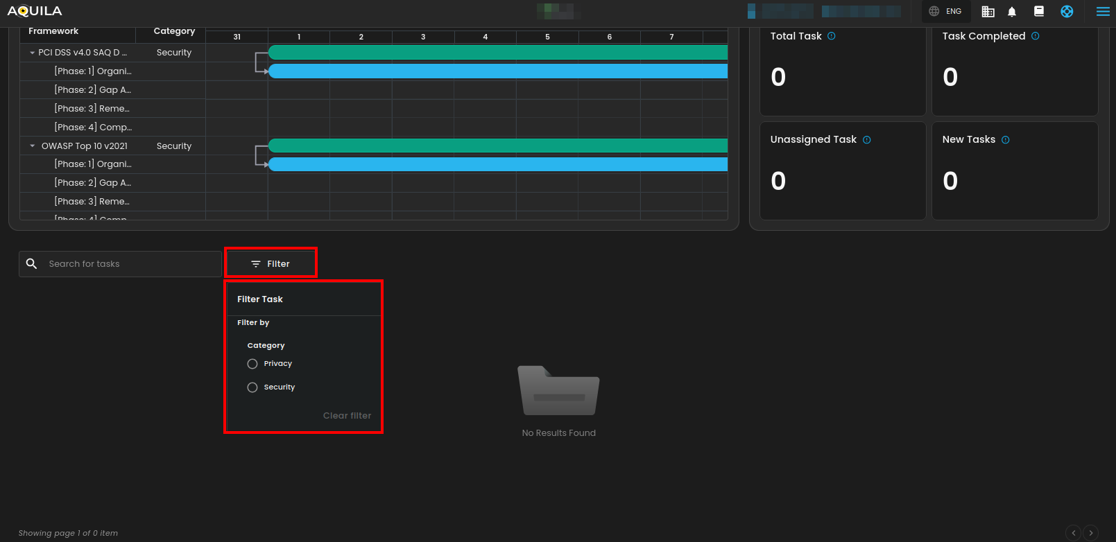Click the green PCI DSS timeline bar
Screen dimensions: 1116x542
click(x=497, y=53)
